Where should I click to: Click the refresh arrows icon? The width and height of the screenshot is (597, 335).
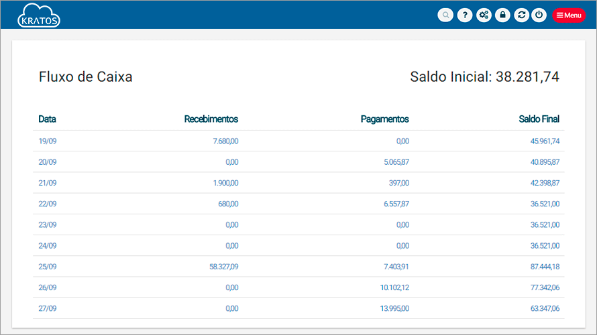[522, 15]
